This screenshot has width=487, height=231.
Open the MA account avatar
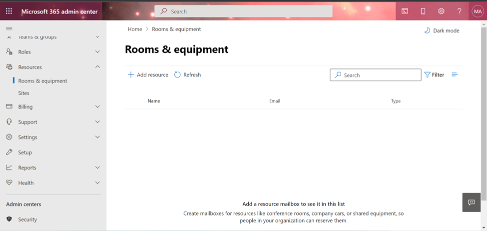(478, 11)
